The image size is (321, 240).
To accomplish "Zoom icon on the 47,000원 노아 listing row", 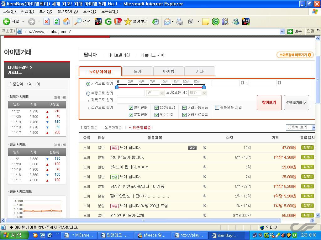I will [x=204, y=147].
